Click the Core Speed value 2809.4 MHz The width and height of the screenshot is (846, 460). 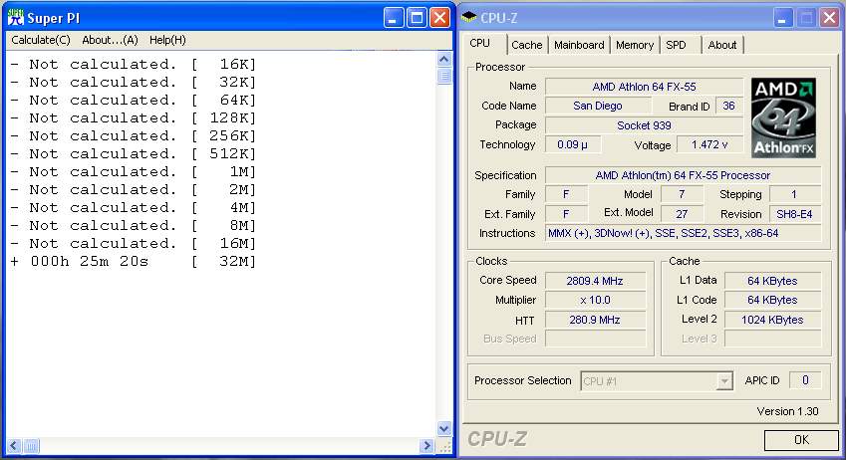(595, 281)
